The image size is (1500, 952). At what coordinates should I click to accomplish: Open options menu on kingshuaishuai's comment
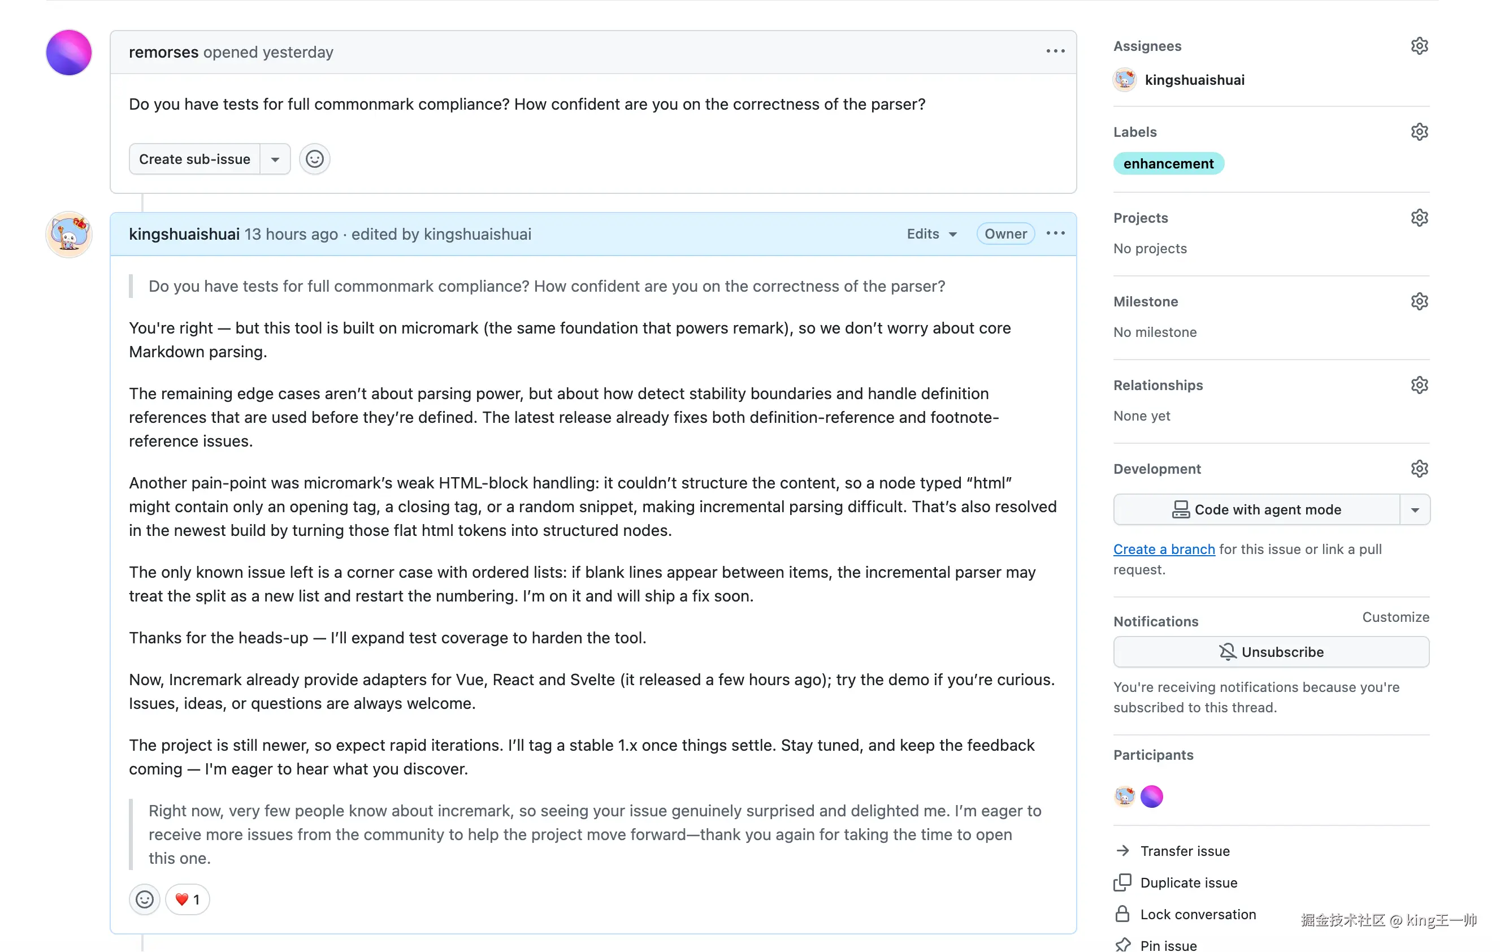pos(1055,233)
